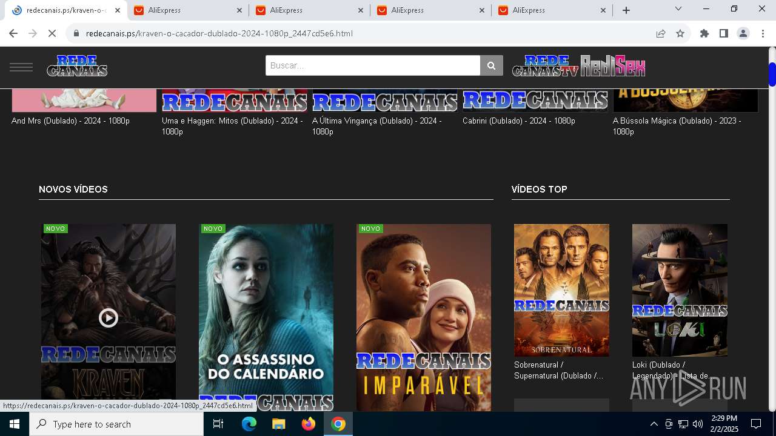Click the search magnifier button
The image size is (776, 436).
pyautogui.click(x=492, y=65)
